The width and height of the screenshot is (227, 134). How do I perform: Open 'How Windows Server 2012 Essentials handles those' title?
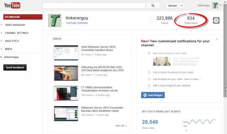coord(98,49)
